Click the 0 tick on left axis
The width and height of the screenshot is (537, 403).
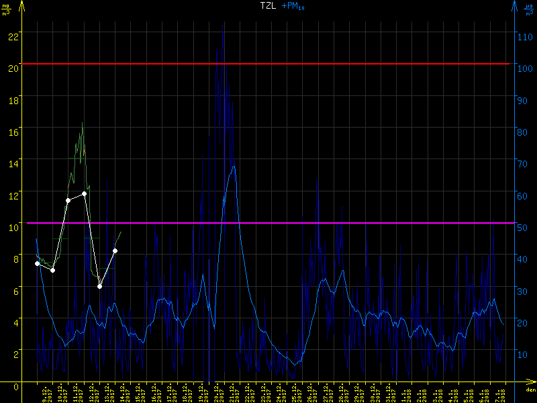[x=15, y=386]
